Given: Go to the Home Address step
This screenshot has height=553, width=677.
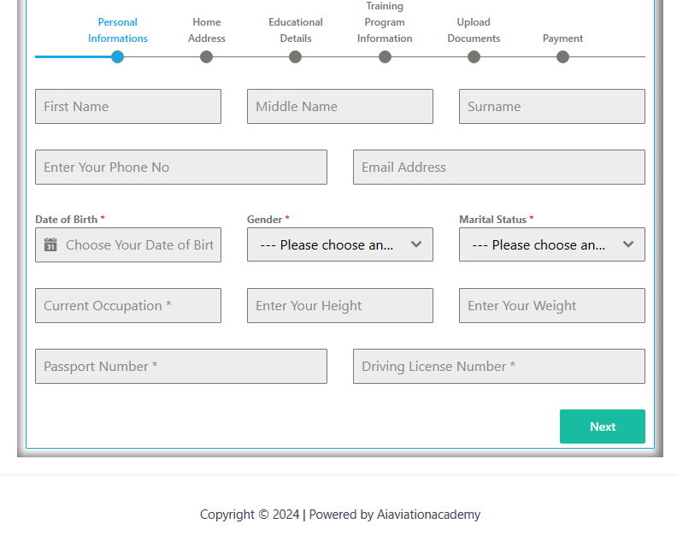Looking at the screenshot, I should click(x=206, y=56).
